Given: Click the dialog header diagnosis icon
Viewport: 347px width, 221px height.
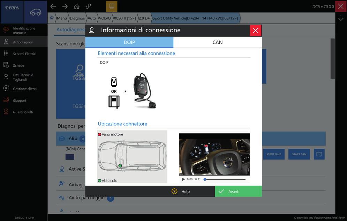Looking at the screenshot, I should [x=92, y=30].
